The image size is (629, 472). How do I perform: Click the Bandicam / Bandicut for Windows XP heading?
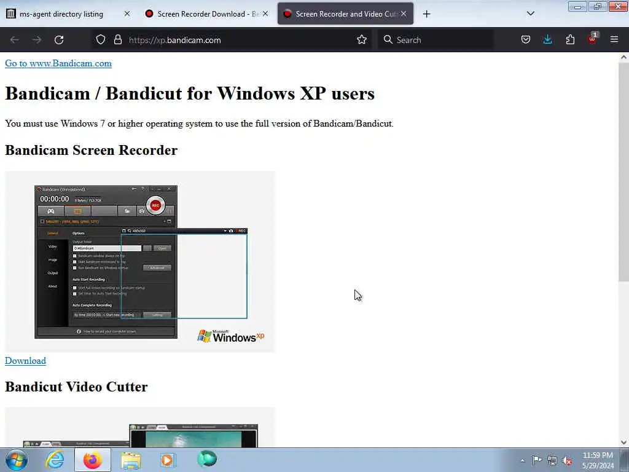(x=190, y=93)
